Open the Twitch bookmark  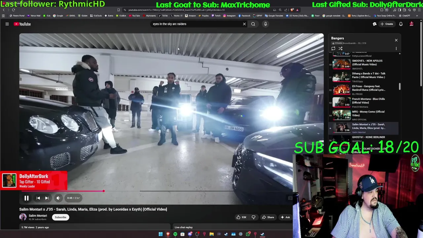tap(216, 16)
